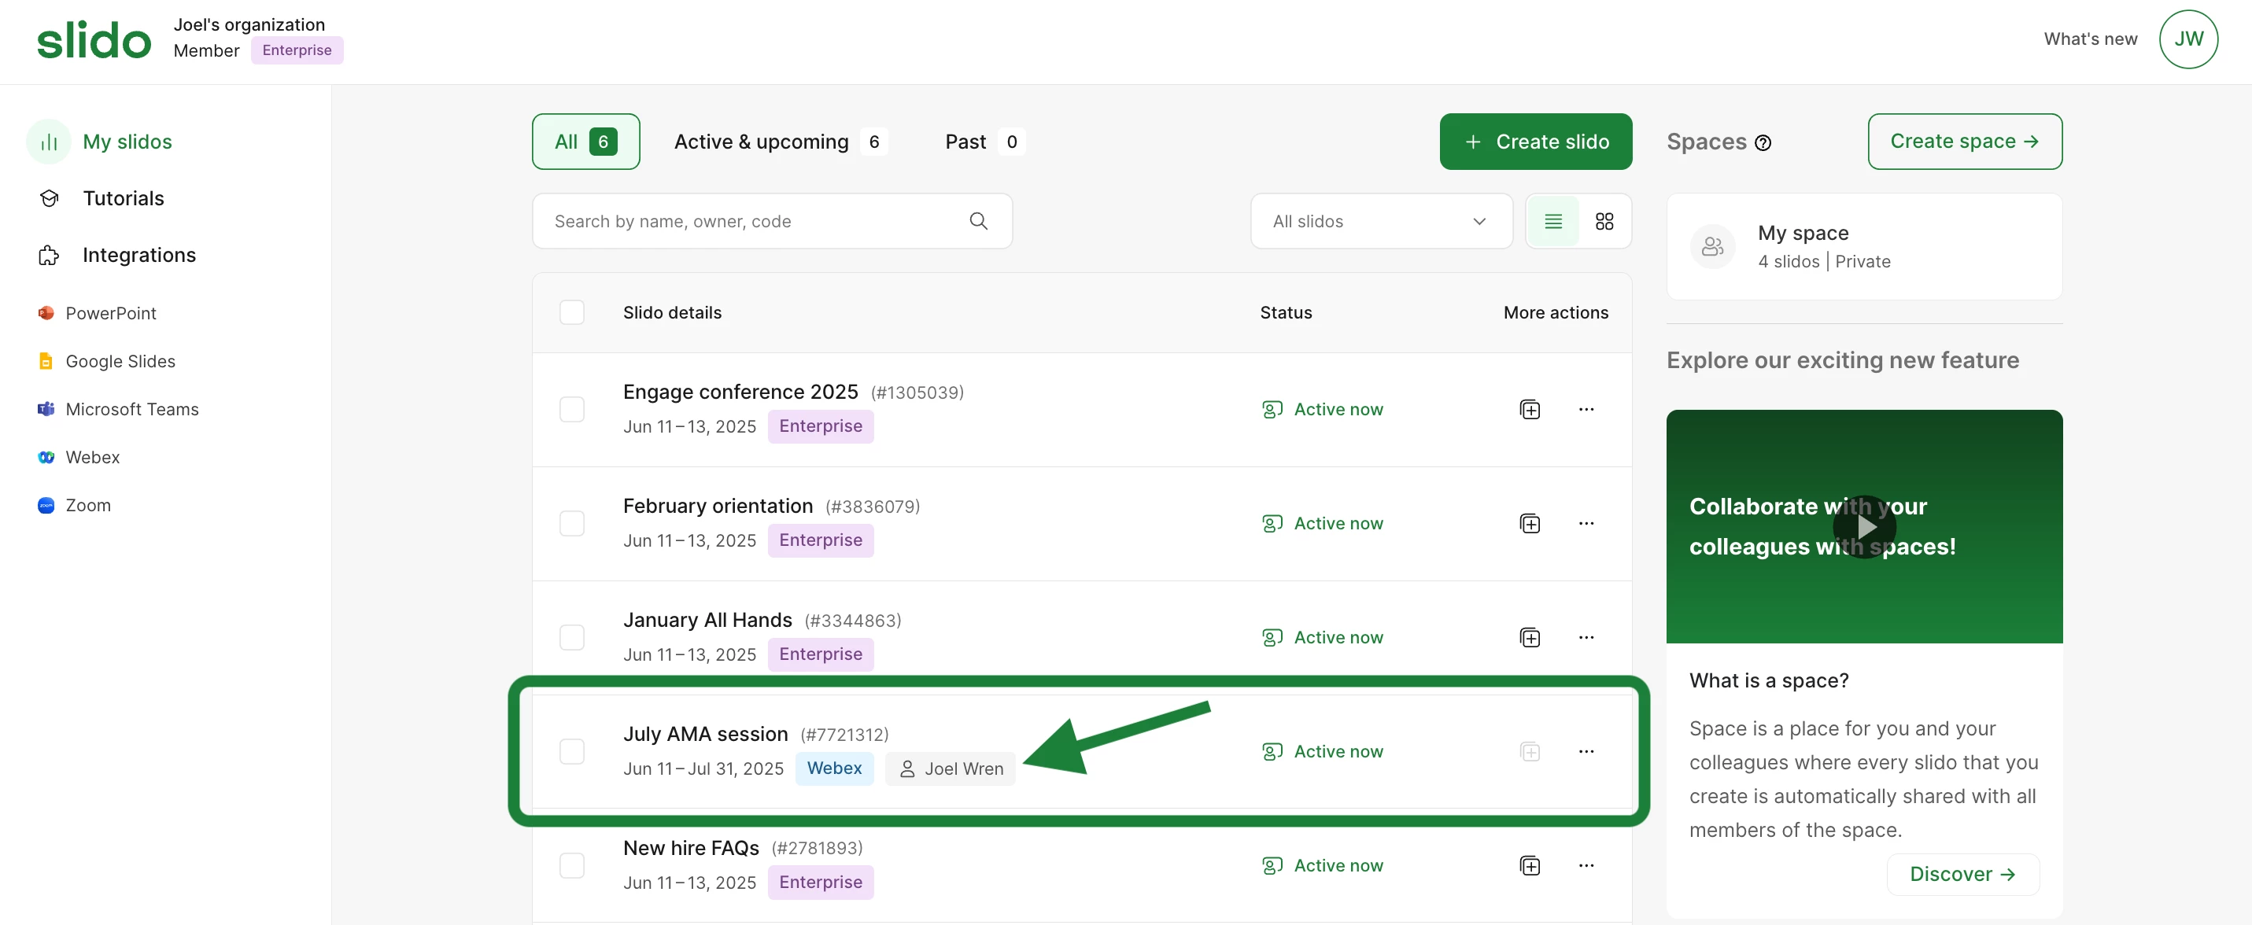Duplicate the New hire FAQs slido

(x=1530, y=865)
